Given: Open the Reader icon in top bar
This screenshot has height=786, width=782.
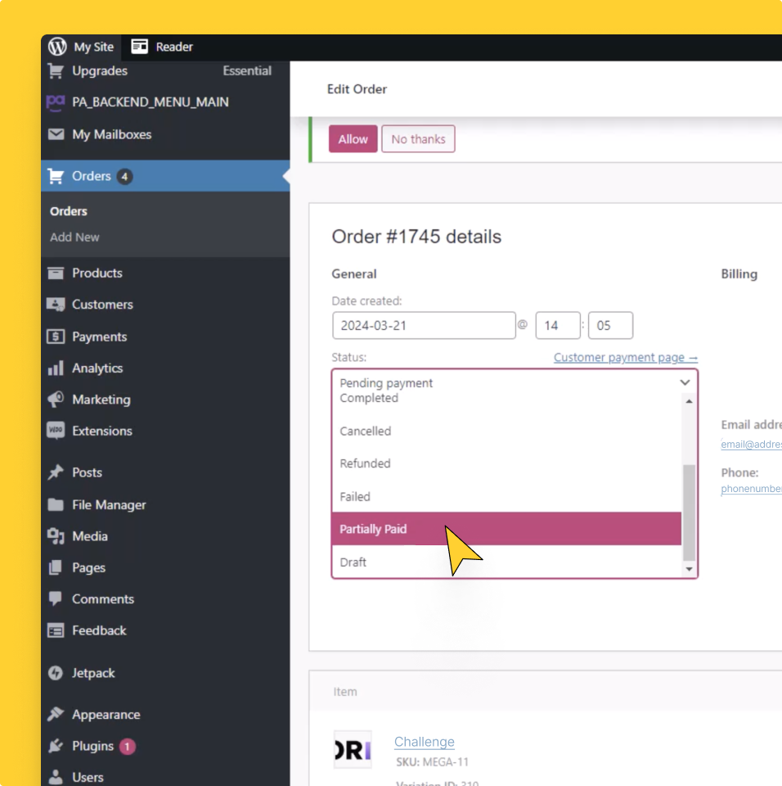Looking at the screenshot, I should pos(140,47).
